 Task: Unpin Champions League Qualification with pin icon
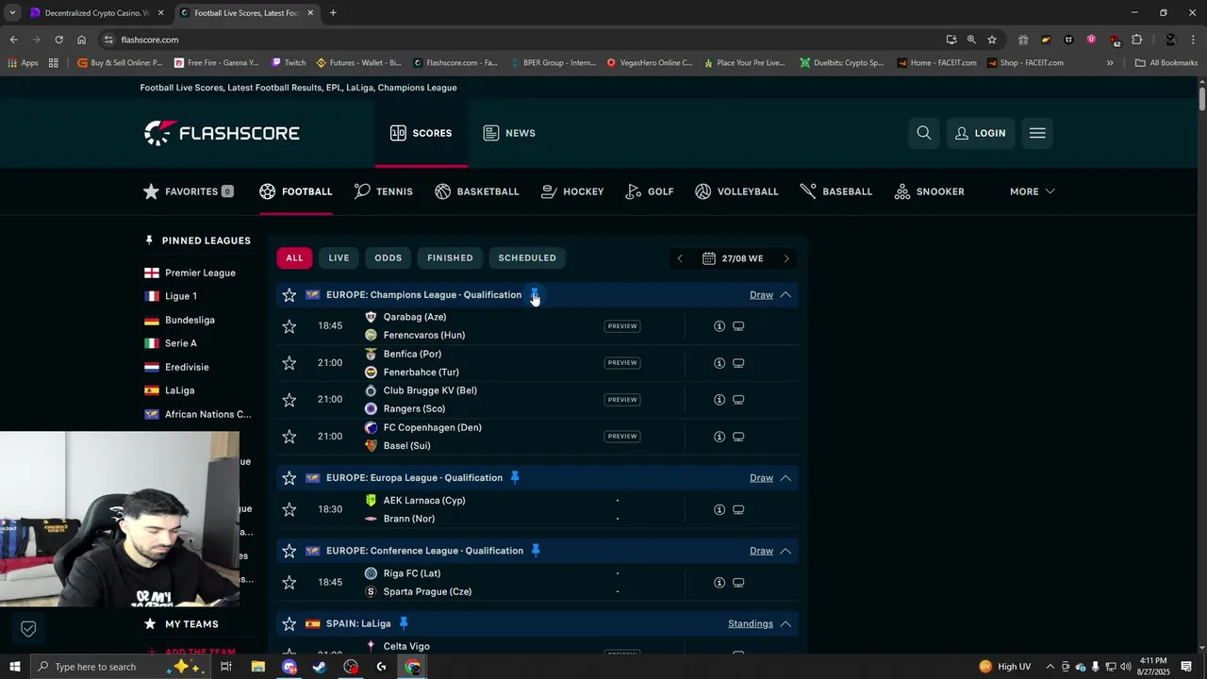[535, 295]
